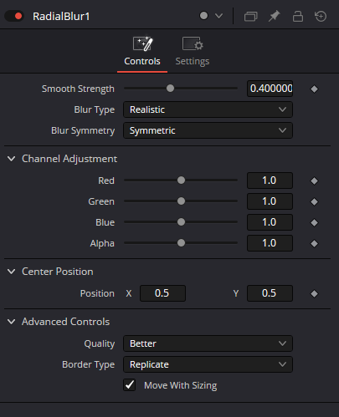Click the Smooth Strength slider handle
339x417 pixels.
(170, 89)
